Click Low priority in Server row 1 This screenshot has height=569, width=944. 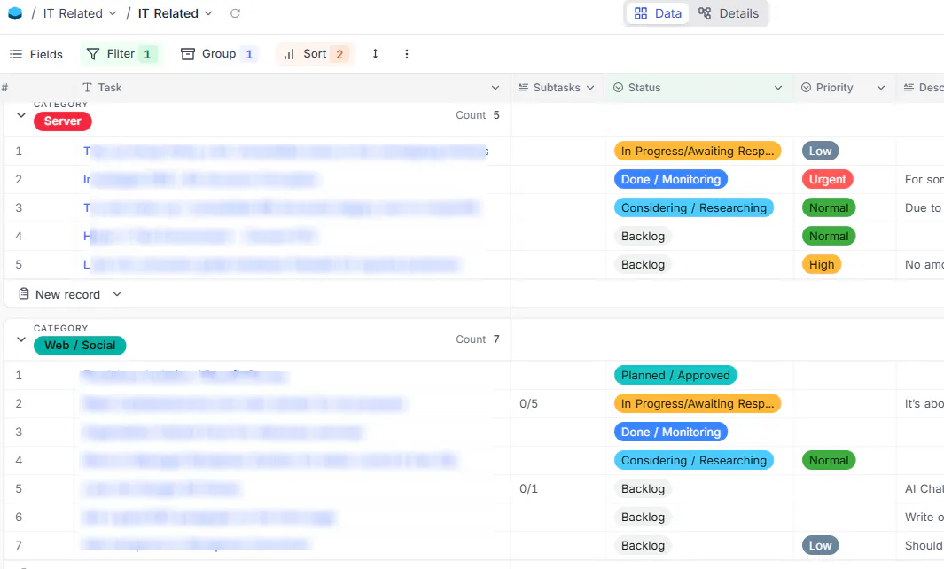[x=820, y=152]
